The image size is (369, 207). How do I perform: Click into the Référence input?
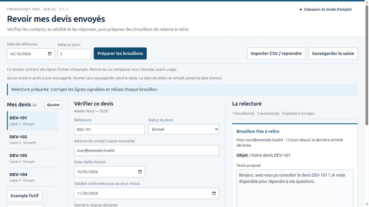[x=109, y=129]
